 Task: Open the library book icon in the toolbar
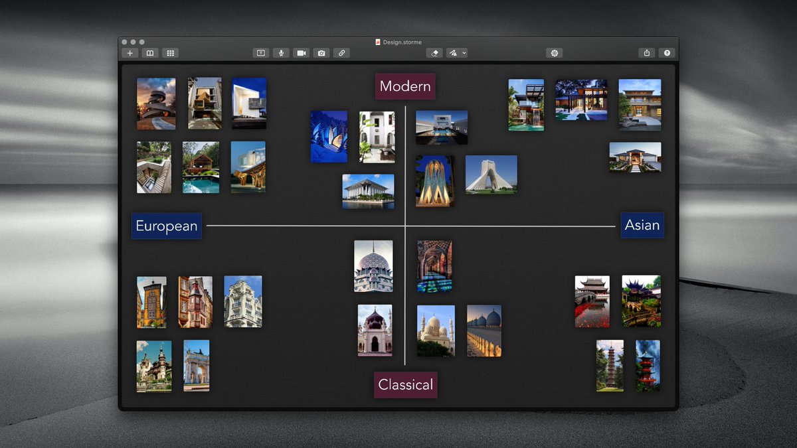[150, 52]
